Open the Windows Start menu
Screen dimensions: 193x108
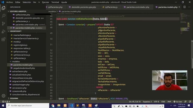(x=3, y=105)
